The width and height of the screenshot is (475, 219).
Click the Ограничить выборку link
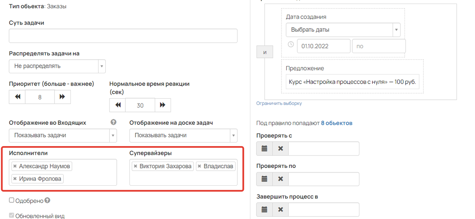coord(279,103)
